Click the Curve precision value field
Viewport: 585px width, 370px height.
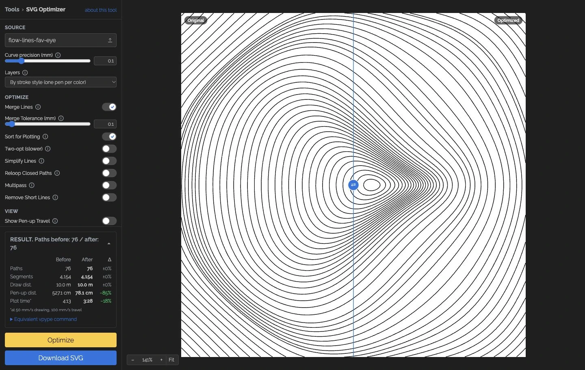point(105,61)
